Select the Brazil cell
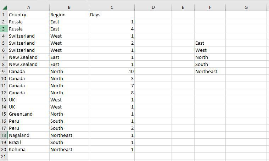This screenshot has height=161, width=269. click(x=28, y=142)
